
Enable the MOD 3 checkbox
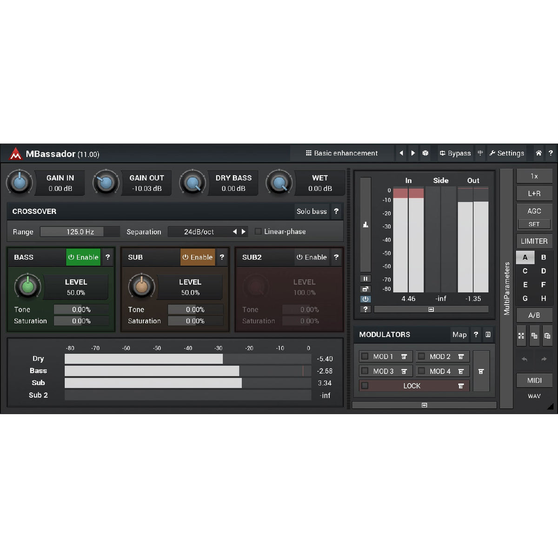(365, 371)
